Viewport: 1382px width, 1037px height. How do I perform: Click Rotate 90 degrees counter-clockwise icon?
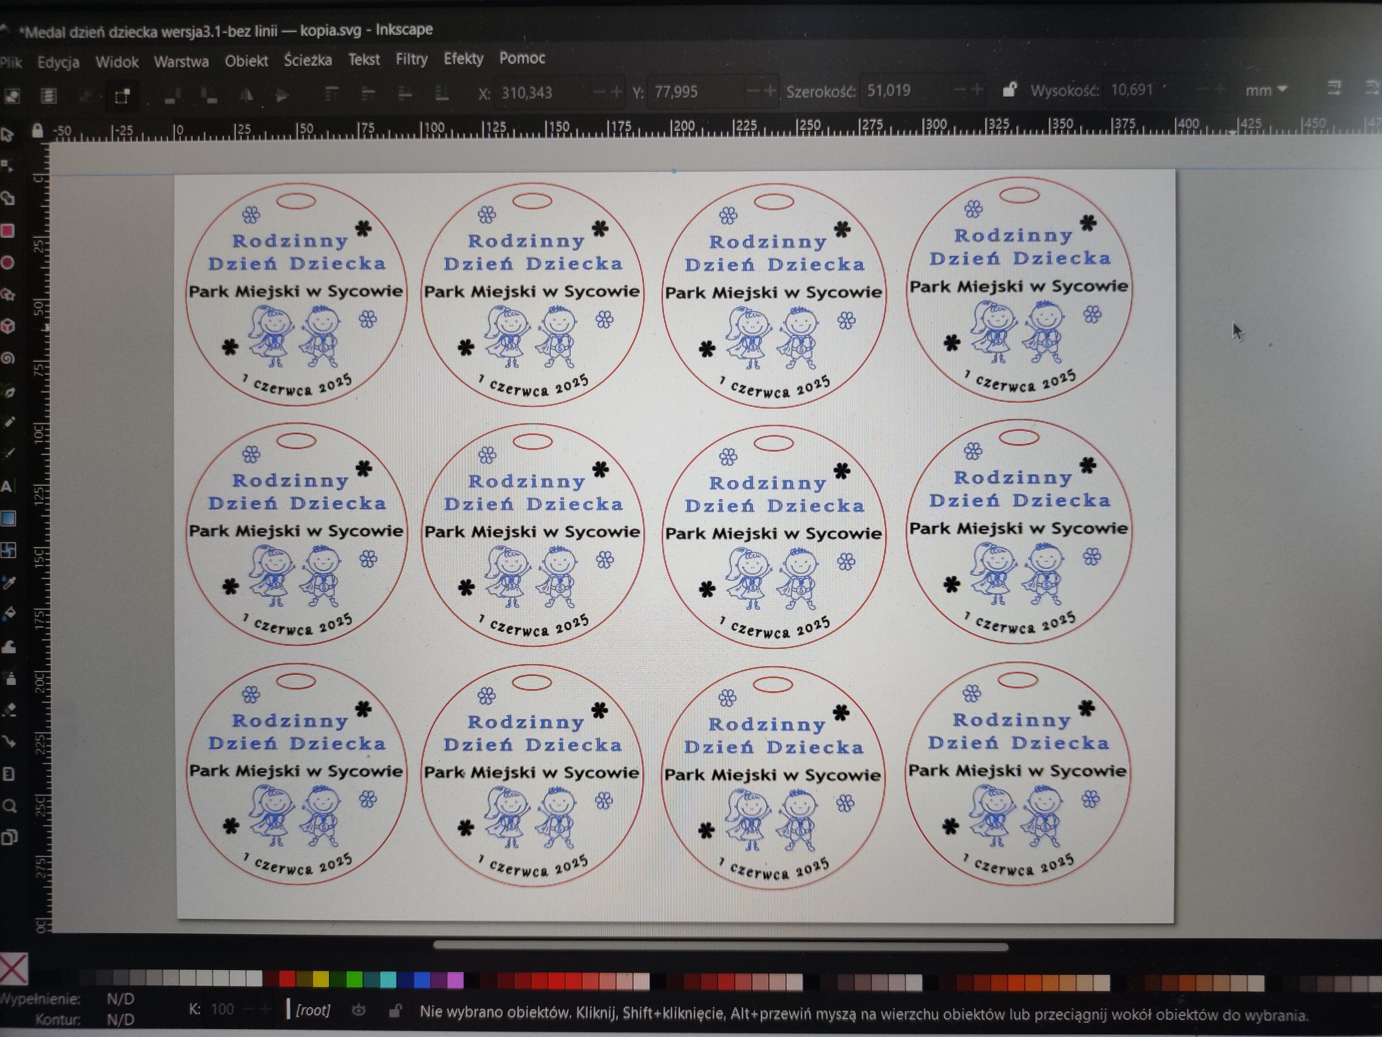point(172,95)
